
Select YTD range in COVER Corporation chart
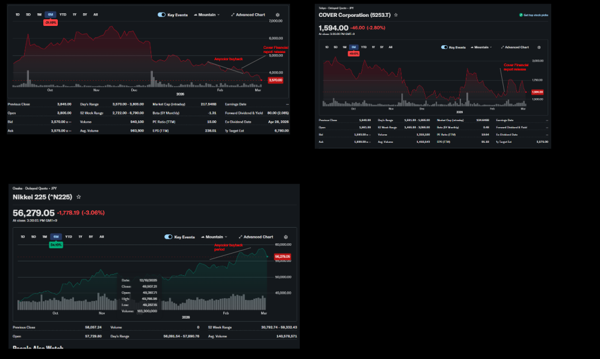363,47
